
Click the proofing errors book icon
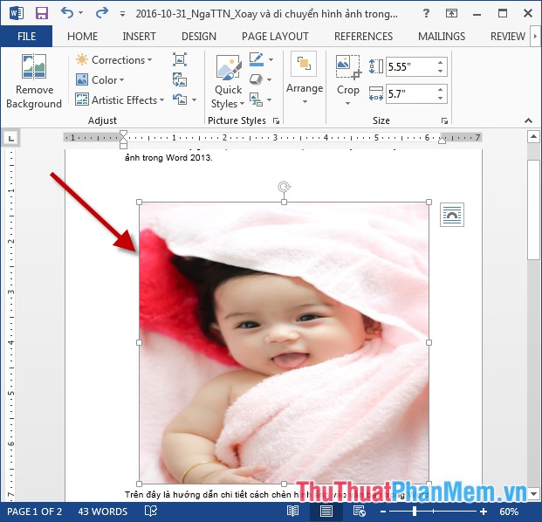click(151, 511)
